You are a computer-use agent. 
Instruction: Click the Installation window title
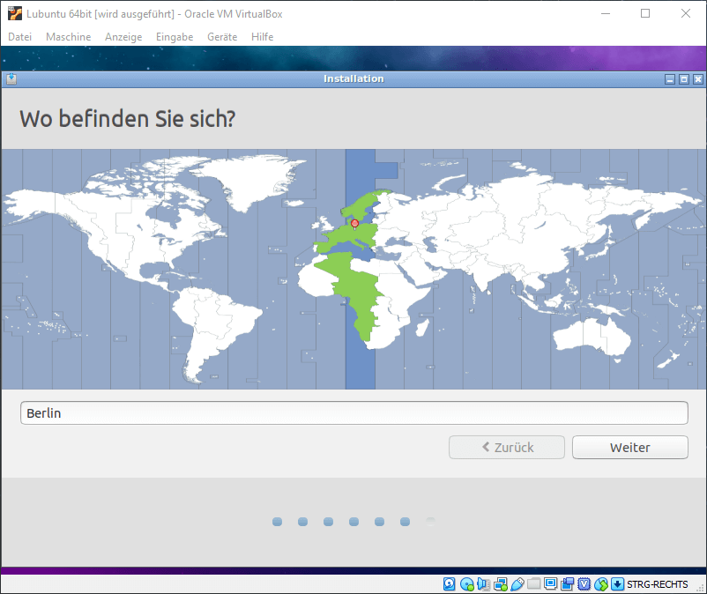point(353,78)
